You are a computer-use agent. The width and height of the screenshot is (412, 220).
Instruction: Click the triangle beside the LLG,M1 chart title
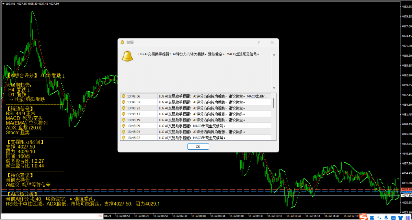[3, 3]
